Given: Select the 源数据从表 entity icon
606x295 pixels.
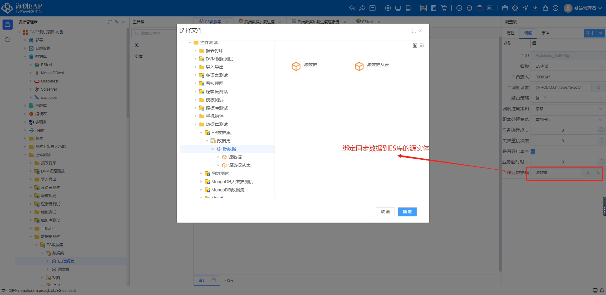Looking at the screenshot, I should point(359,66).
